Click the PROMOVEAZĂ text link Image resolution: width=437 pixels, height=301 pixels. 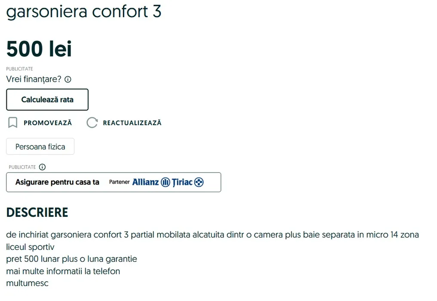coord(48,123)
